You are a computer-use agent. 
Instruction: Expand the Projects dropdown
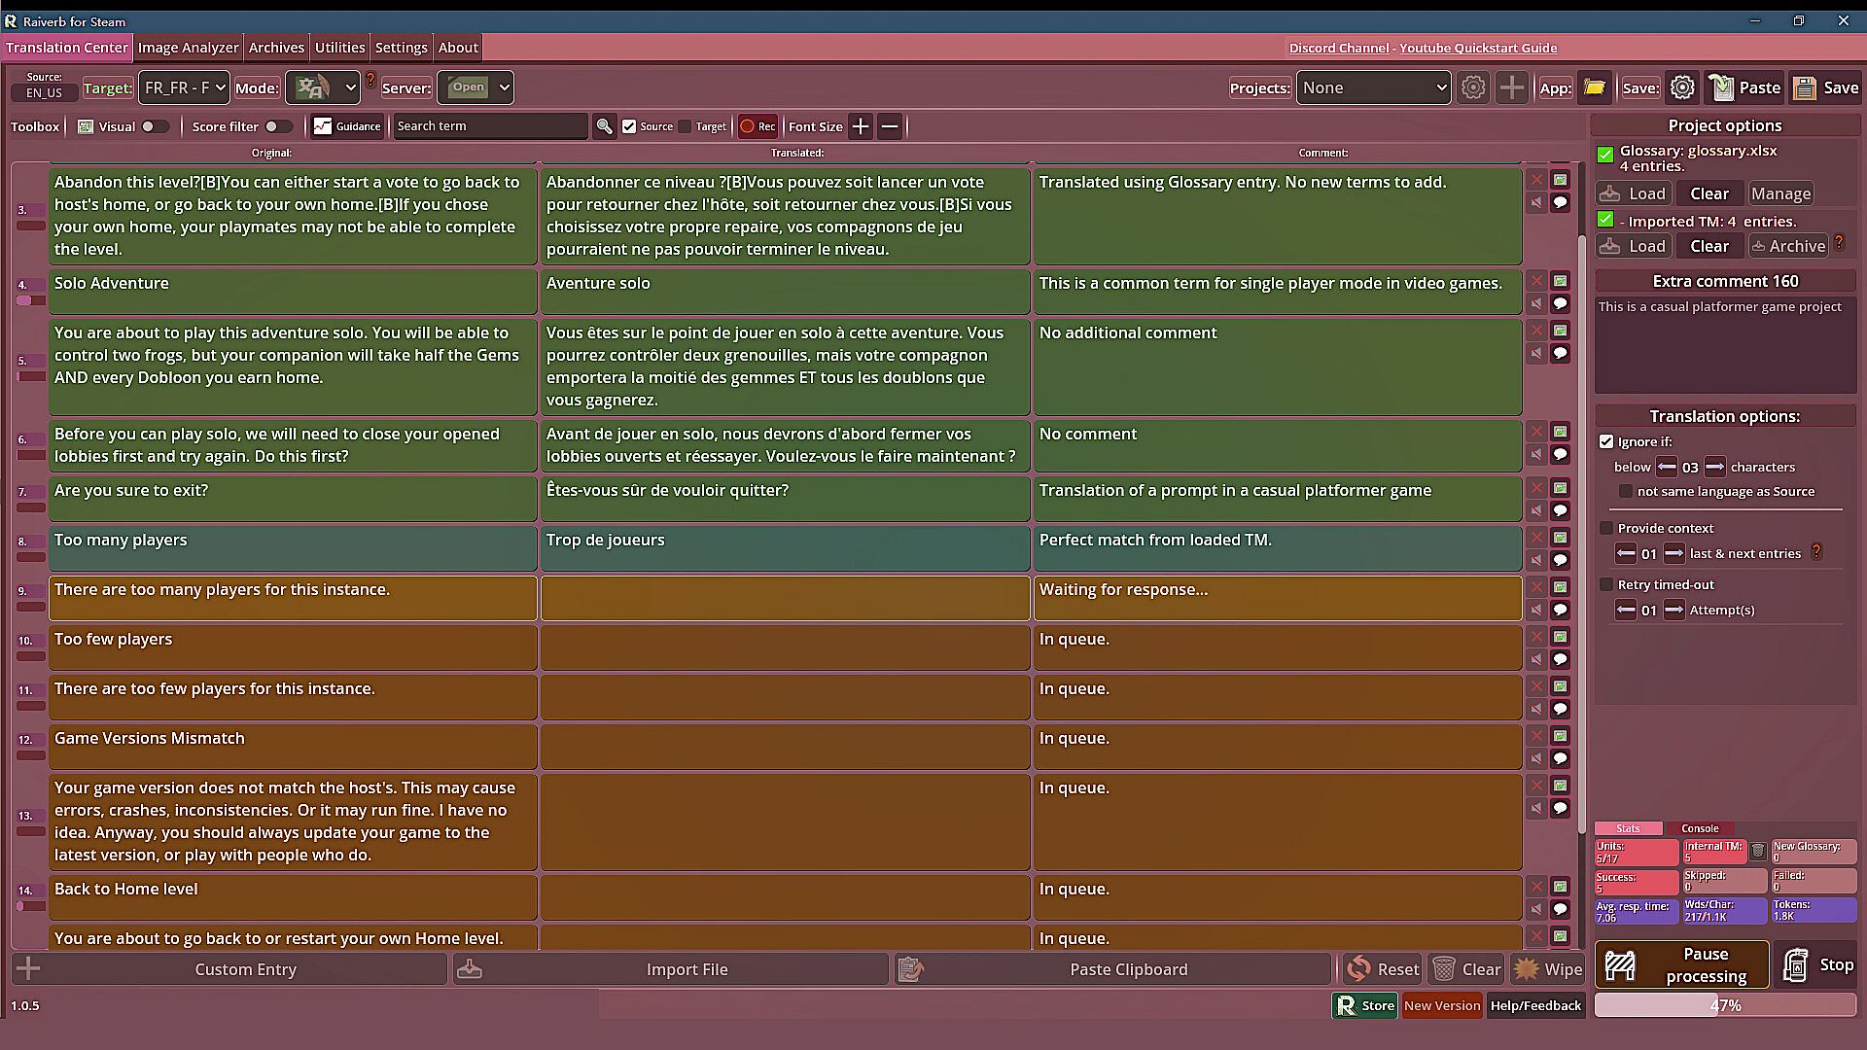click(1373, 87)
